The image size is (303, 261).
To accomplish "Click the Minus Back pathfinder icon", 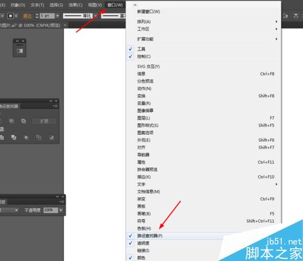I will click(x=52, y=138).
